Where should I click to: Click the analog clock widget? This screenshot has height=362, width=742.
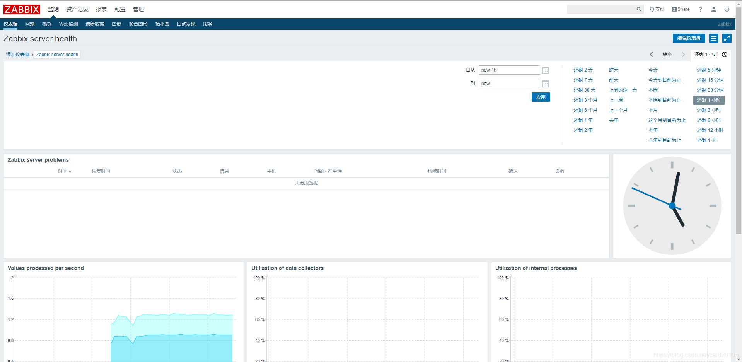click(x=672, y=206)
